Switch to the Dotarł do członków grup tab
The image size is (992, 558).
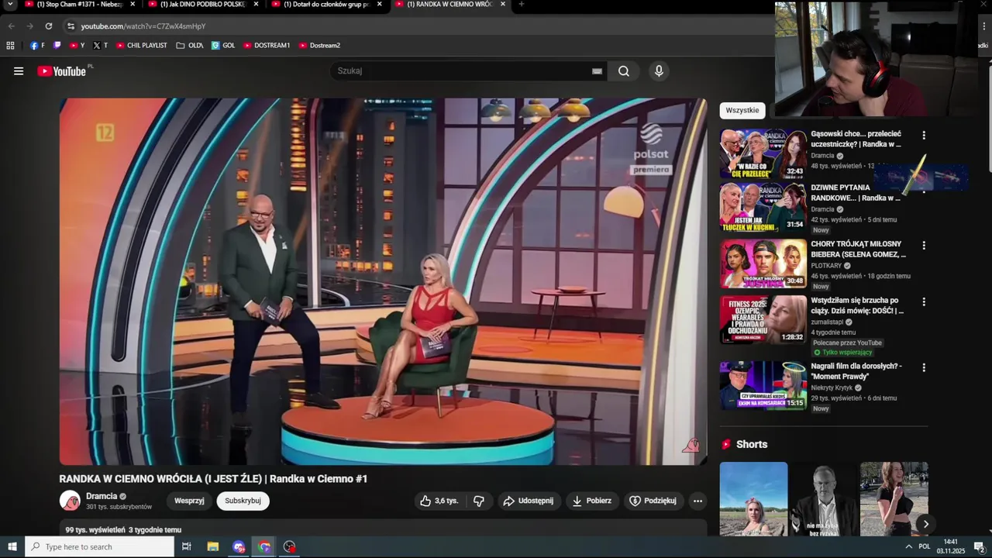325,5
